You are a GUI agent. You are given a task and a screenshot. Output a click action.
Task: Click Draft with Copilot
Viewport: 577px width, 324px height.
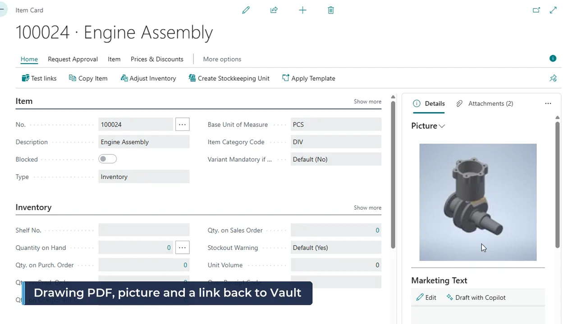tap(476, 297)
